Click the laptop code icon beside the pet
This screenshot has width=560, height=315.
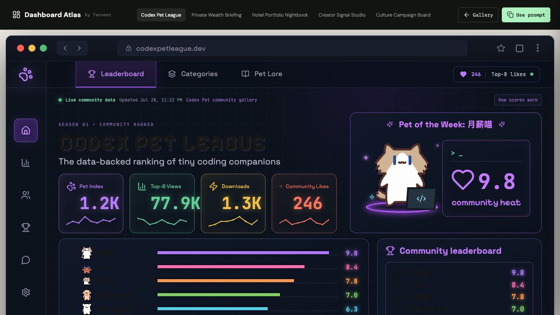(x=421, y=199)
